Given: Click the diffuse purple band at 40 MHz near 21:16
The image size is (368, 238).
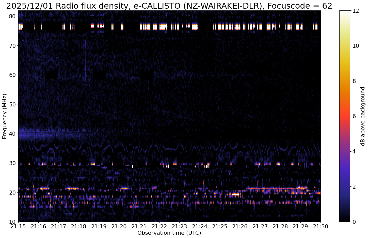Looking at the screenshot, I should [x=38, y=134].
